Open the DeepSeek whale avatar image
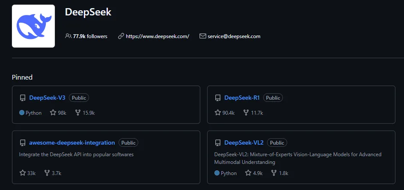The width and height of the screenshot is (404, 190). coord(33,26)
